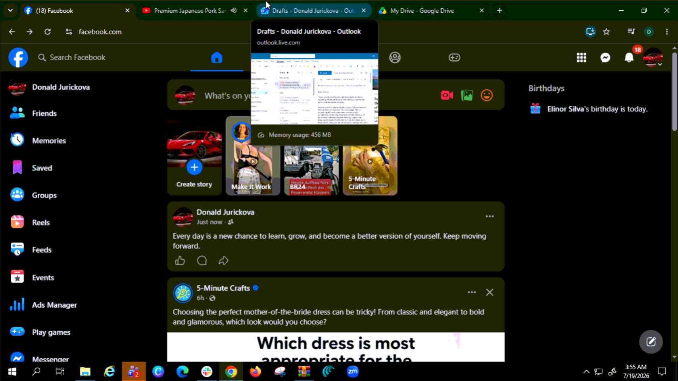Open the Groups icon in top navigation
678x381 pixels.
(395, 57)
